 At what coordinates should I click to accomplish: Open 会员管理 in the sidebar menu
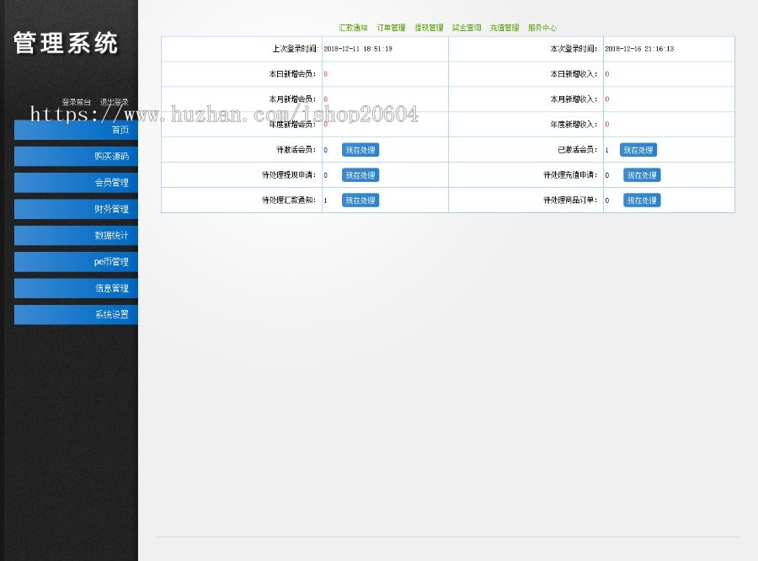click(x=77, y=182)
